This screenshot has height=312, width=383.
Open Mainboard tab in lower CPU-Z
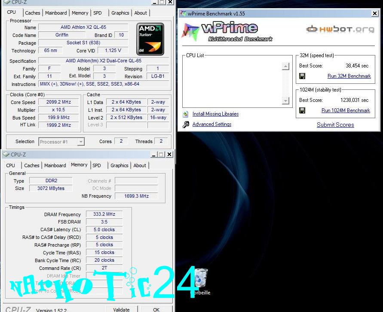point(55,165)
